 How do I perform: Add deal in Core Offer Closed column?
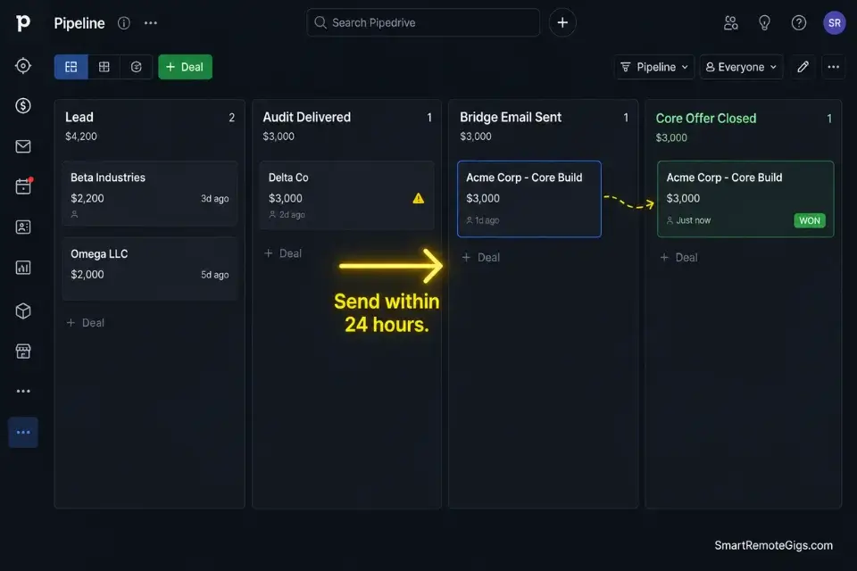click(x=678, y=257)
